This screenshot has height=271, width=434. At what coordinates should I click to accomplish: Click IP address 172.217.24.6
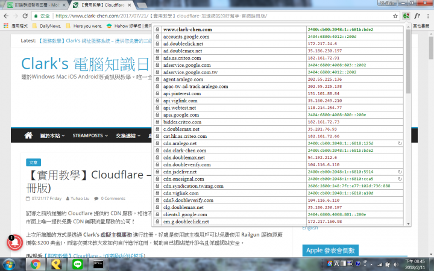(322, 44)
